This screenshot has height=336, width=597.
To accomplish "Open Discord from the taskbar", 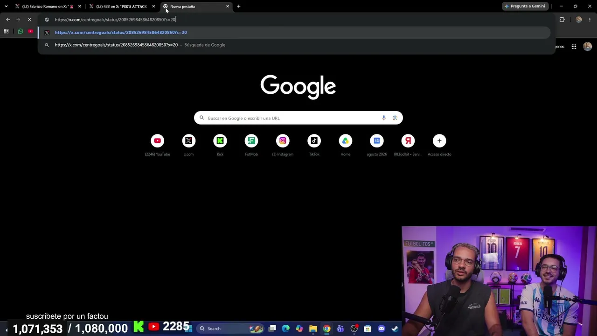I will 381,329.
